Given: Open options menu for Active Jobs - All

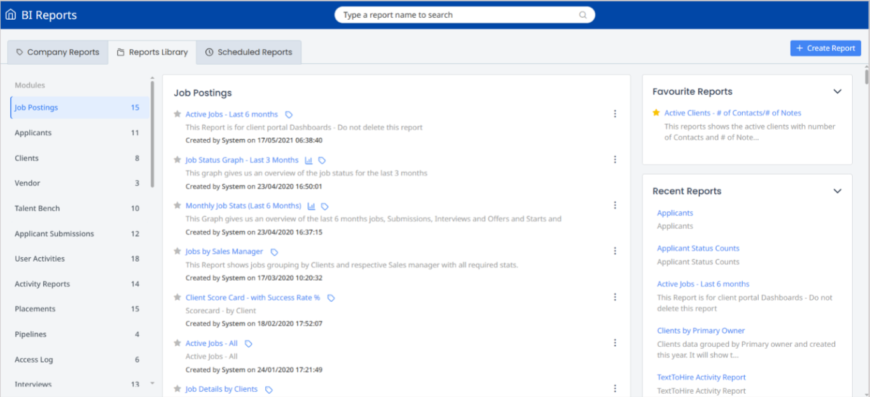Looking at the screenshot, I should (615, 343).
